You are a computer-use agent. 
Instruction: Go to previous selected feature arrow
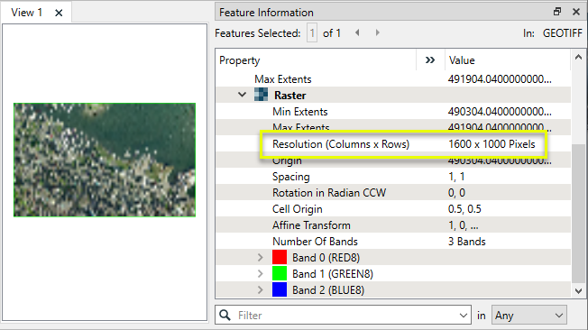(x=357, y=33)
